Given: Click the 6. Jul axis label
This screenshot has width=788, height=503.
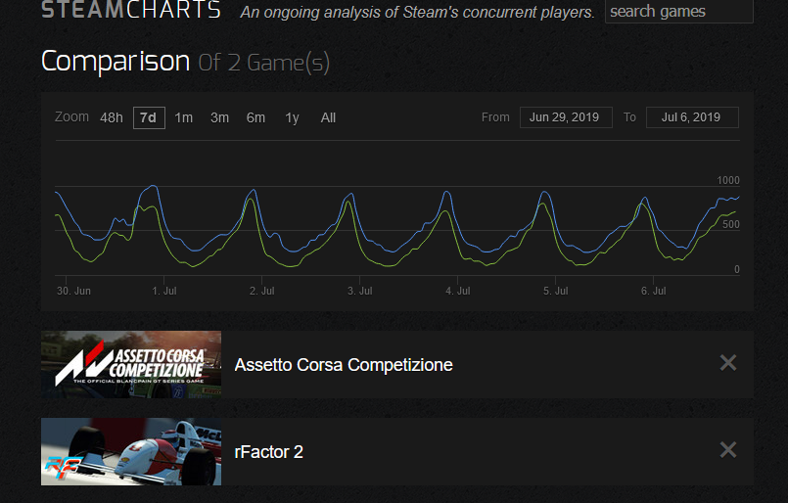Looking at the screenshot, I should point(653,291).
